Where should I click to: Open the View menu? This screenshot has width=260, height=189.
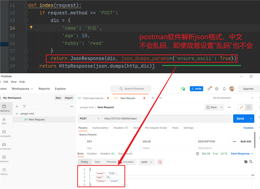pyautogui.click(x=14, y=82)
